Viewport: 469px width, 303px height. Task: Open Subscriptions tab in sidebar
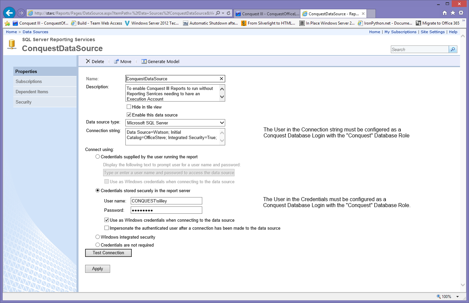(45, 81)
